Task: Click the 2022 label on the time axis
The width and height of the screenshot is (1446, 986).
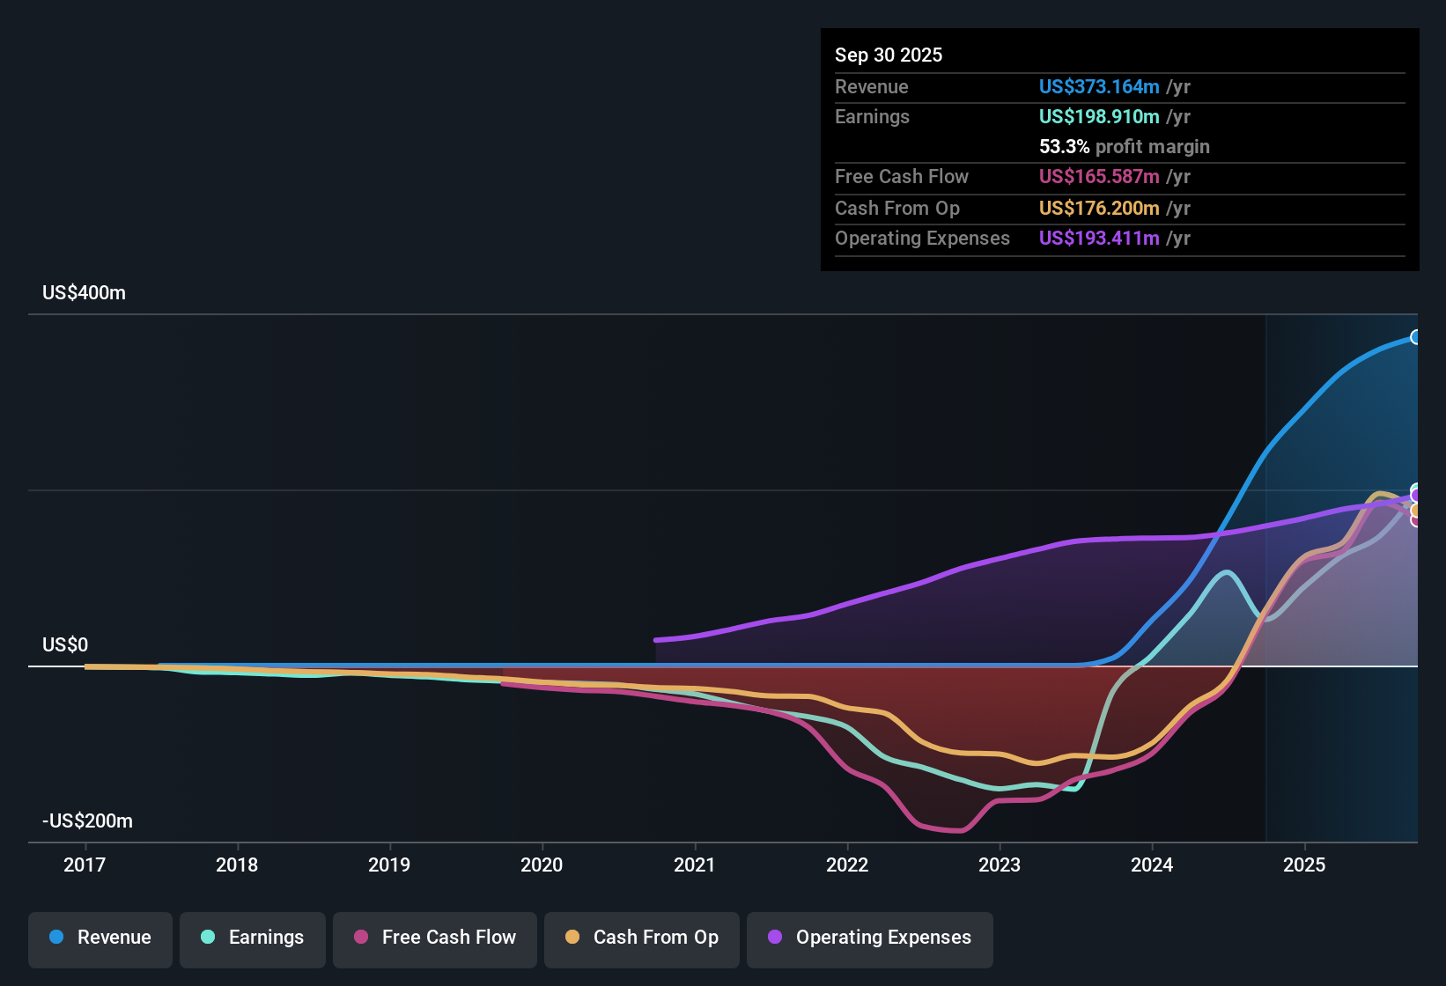Action: 846,865
